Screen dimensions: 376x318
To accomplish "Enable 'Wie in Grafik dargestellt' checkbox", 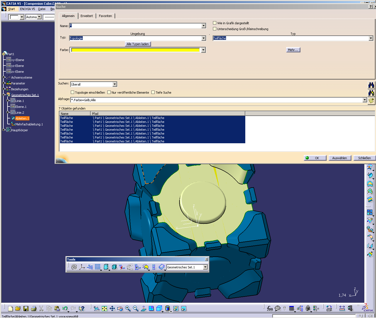I will tap(215, 23).
